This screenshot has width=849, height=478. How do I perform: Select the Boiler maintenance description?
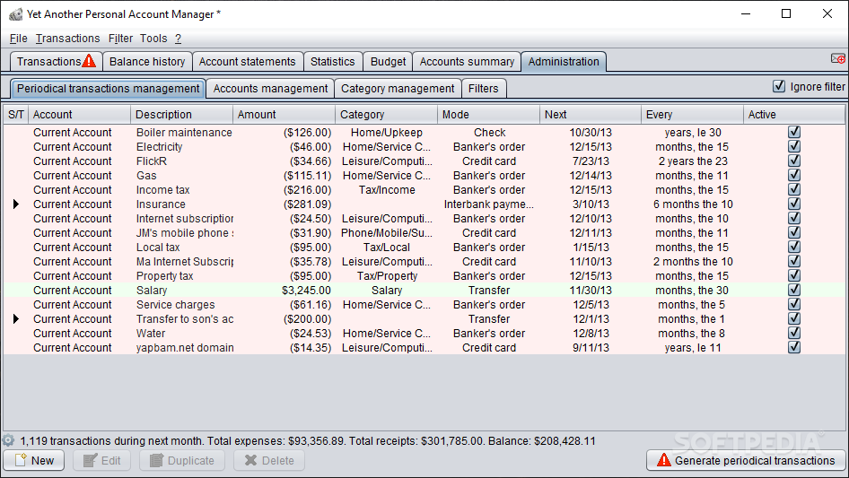184,132
